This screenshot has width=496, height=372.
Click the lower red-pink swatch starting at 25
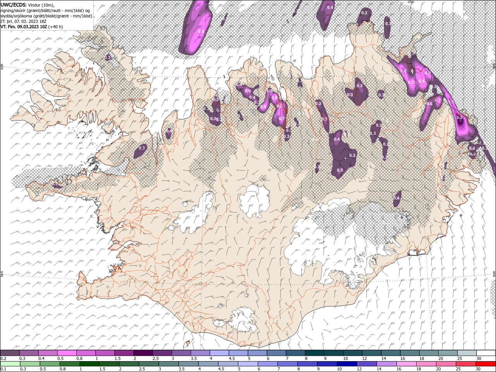465,364
